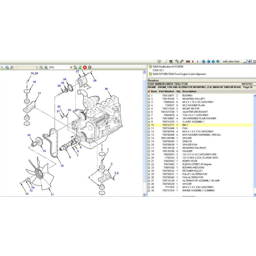Go to first page with red skip-back icon
Screen dimensions: 256x256
coord(188,61)
